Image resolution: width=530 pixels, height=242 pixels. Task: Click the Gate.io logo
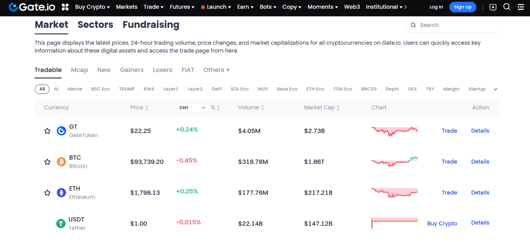[x=31, y=7]
